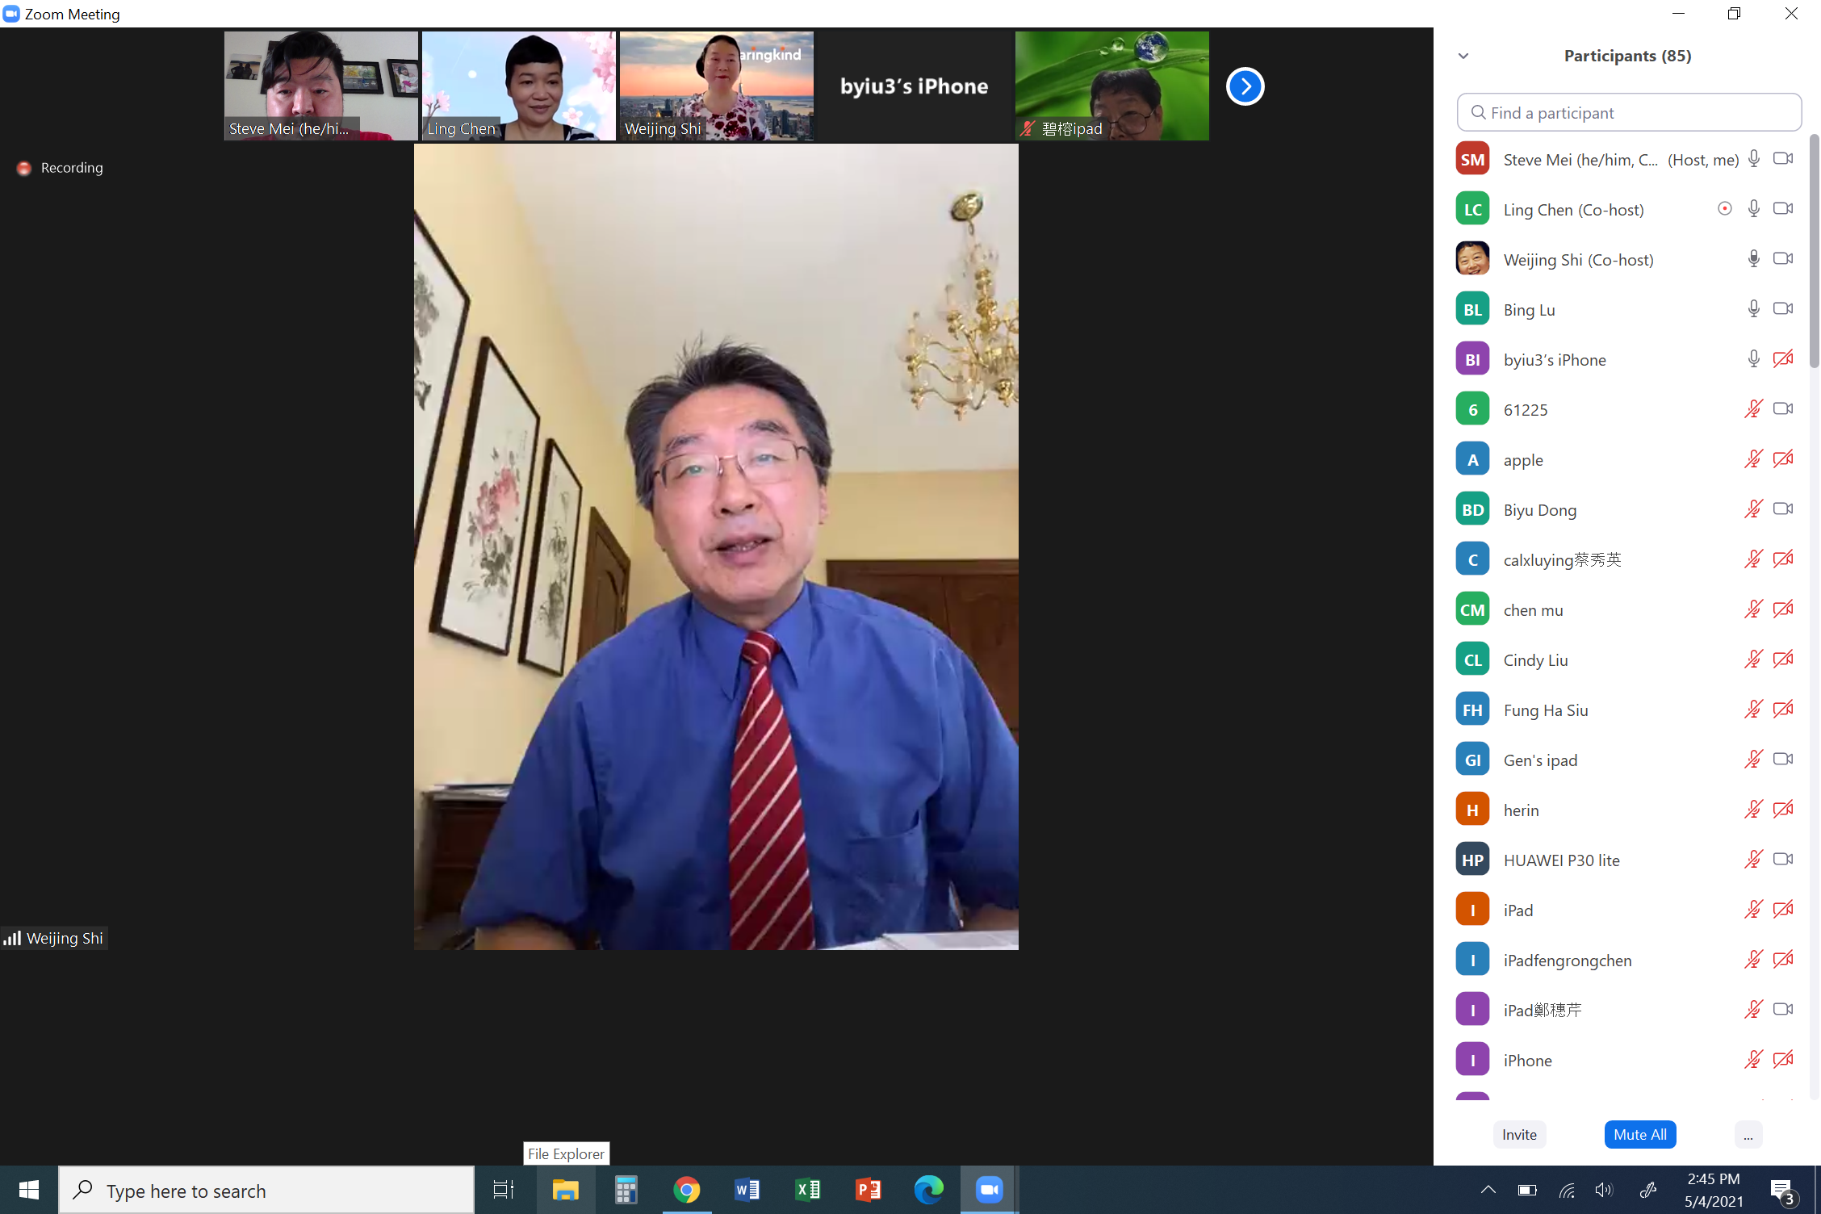1821x1214 pixels.
Task: Click recording indicator icon beside Ling Chen
Action: 1724,209
